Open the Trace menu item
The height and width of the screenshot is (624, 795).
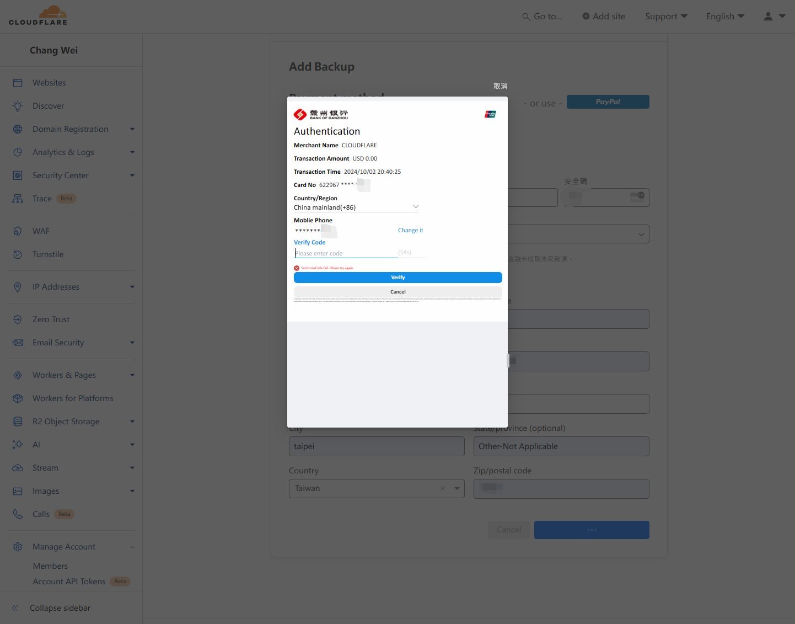(42, 199)
